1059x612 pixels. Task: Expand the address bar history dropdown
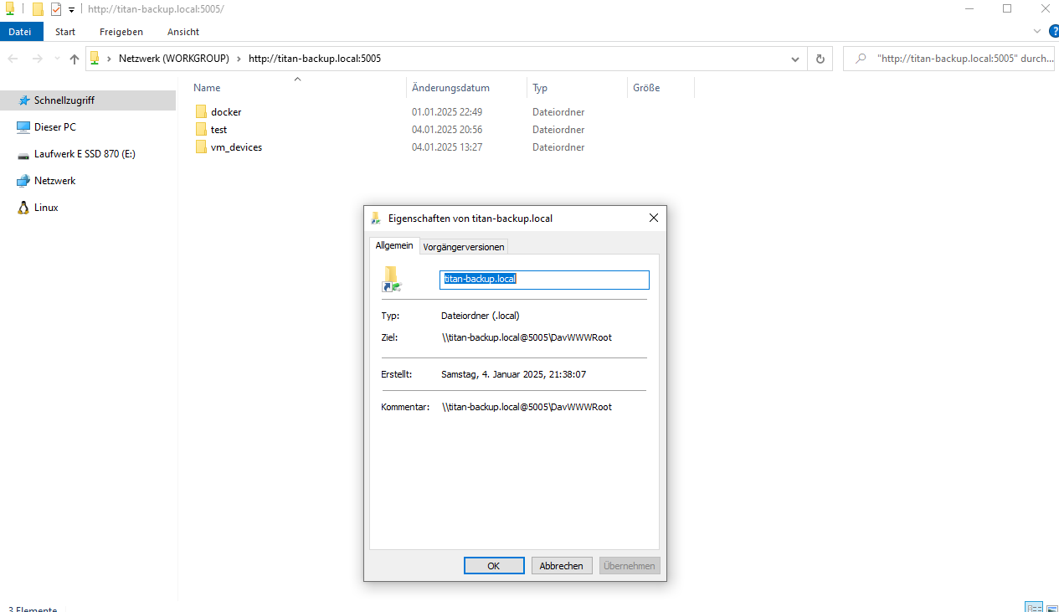pyautogui.click(x=794, y=59)
